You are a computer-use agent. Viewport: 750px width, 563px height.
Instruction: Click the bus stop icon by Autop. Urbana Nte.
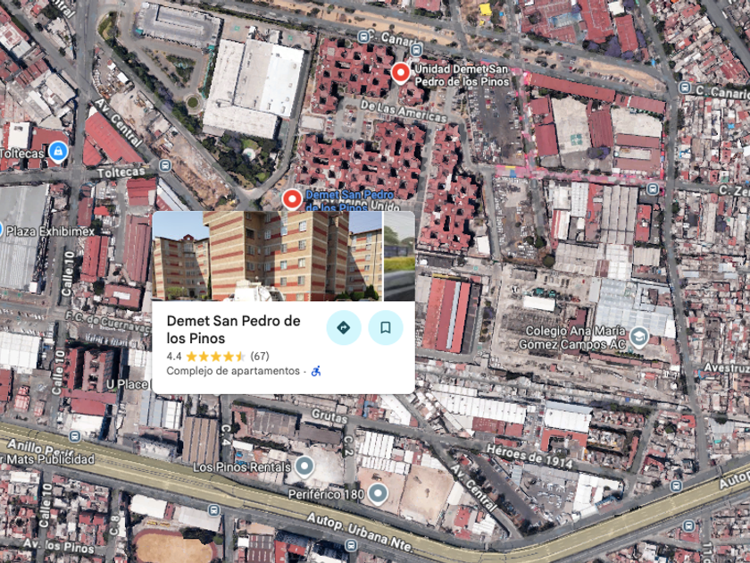[351, 545]
